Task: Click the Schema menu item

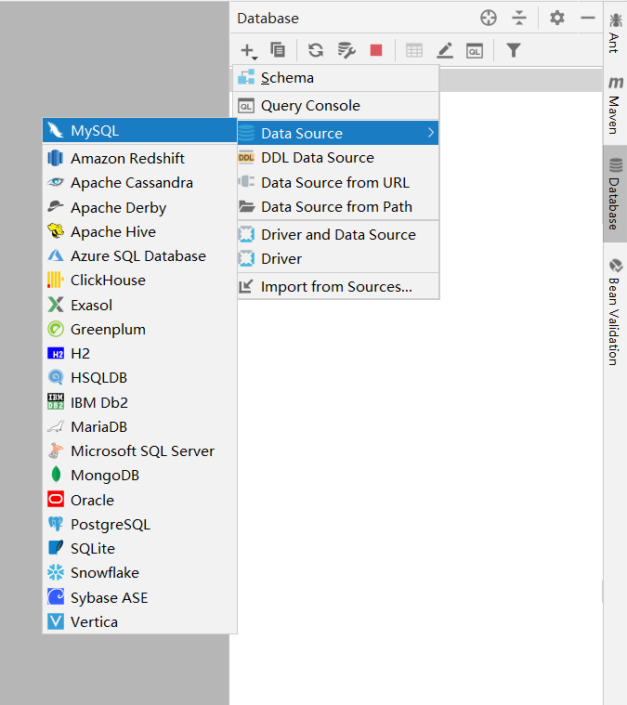Action: 336,78
